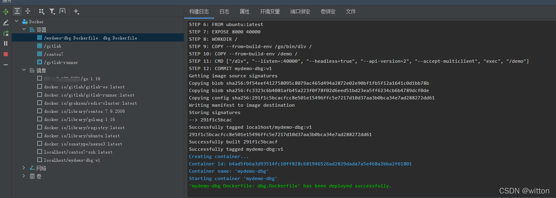Click the Open in New Tab icon
The image size is (556, 198).
coord(62,11)
